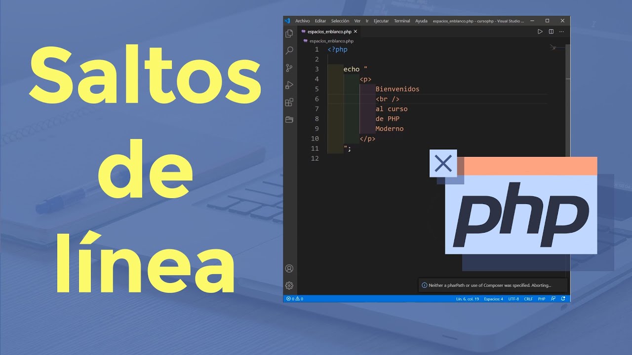The image size is (632, 355).
Task: Click the closing quote semicolon on line 11
Action: tap(348, 148)
